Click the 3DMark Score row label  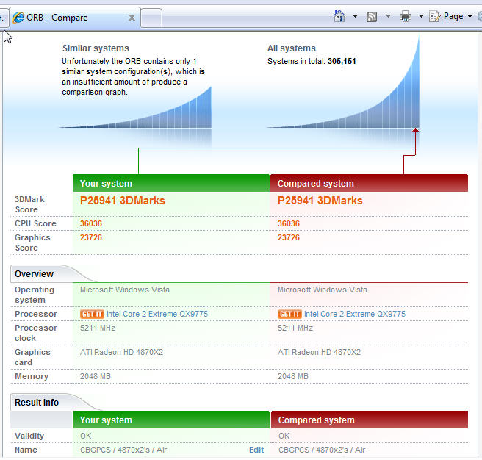(29, 204)
